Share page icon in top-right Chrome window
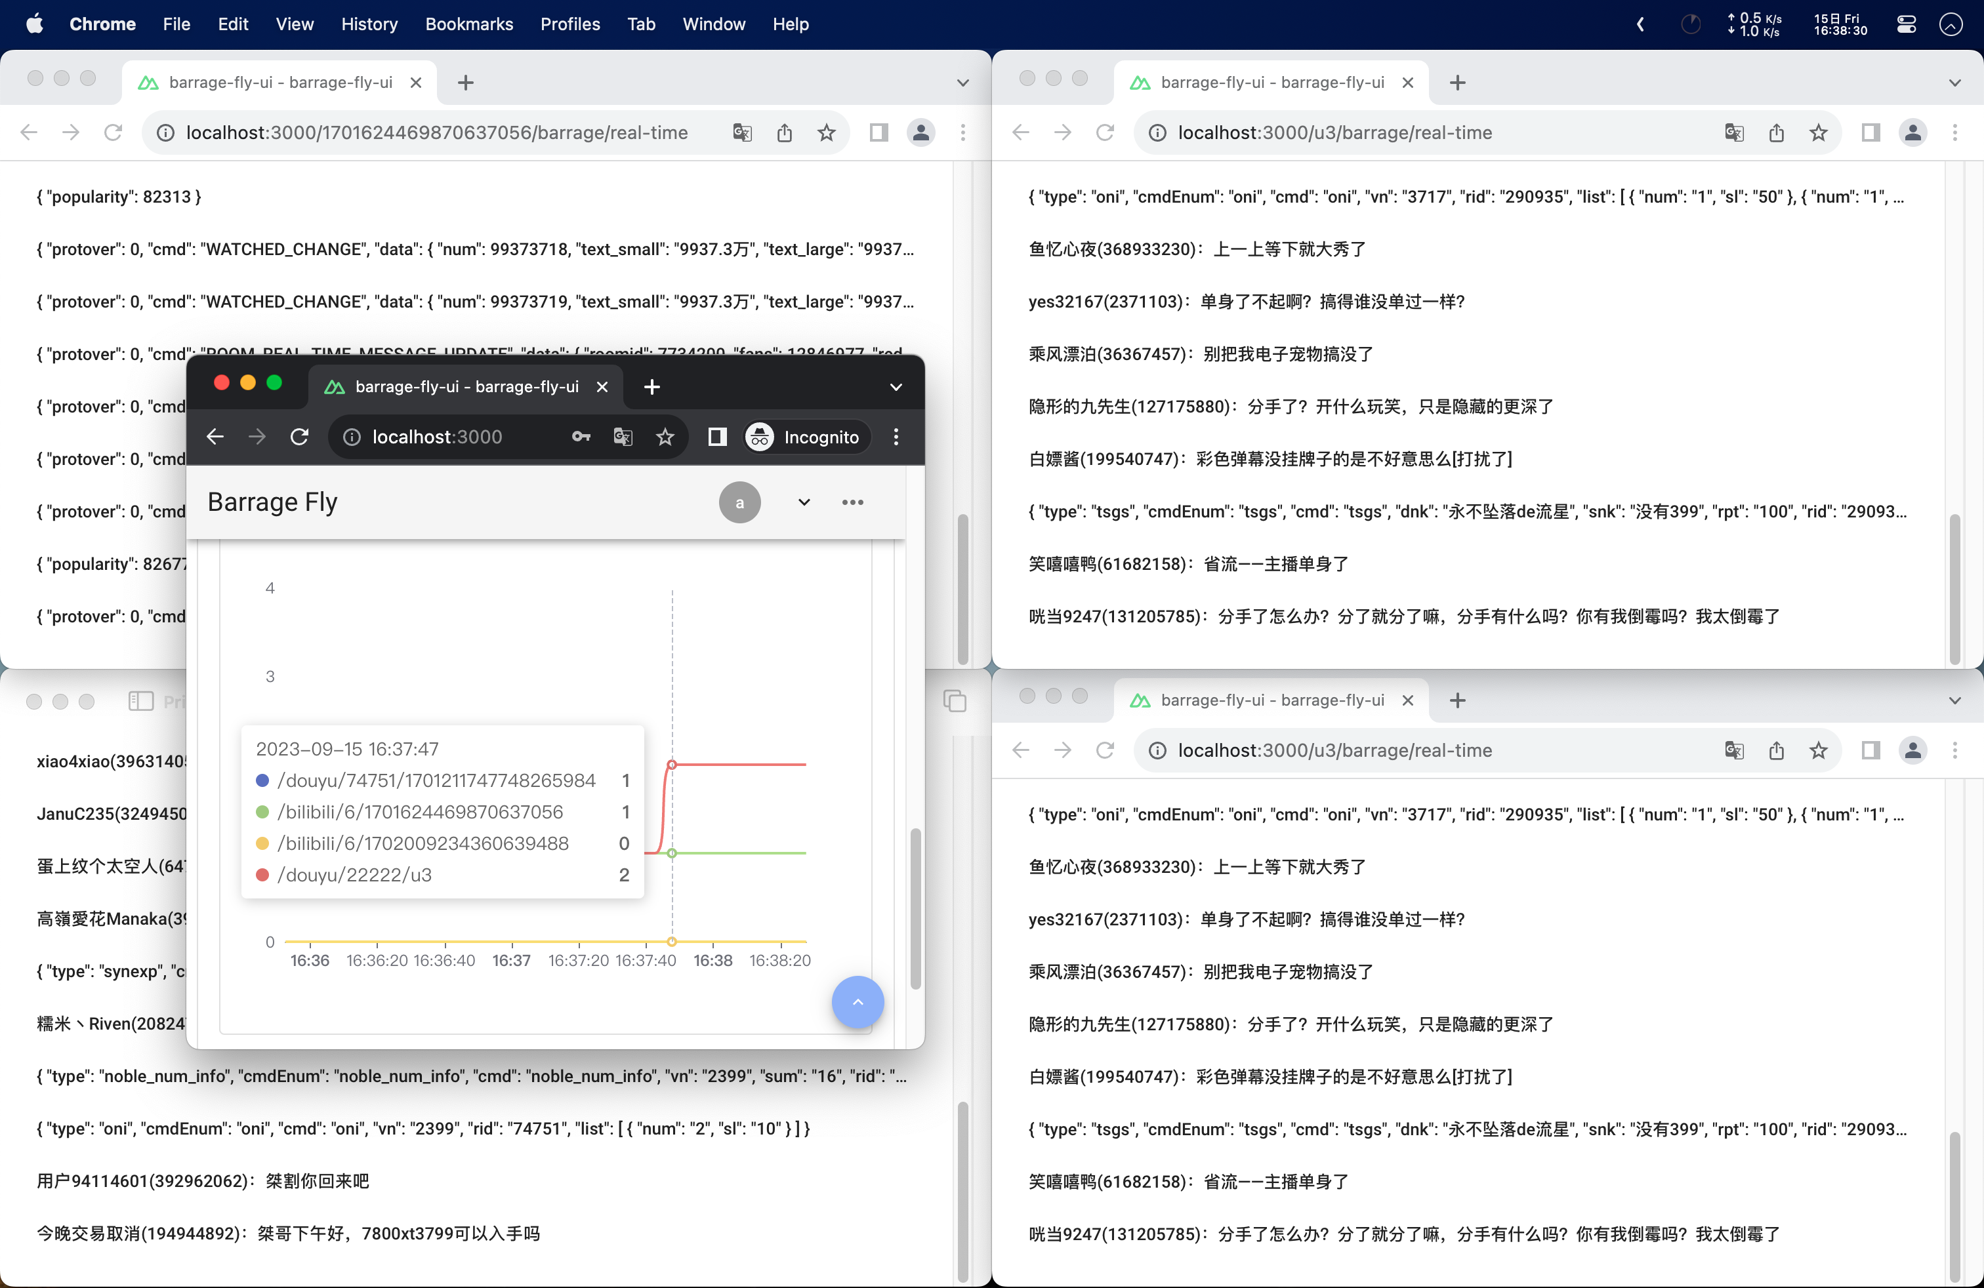The height and width of the screenshot is (1288, 1984). pyautogui.click(x=1777, y=132)
